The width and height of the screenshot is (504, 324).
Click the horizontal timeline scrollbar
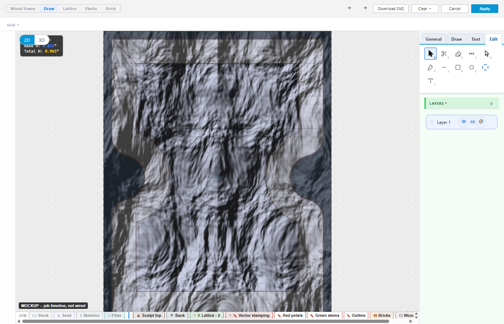[x=206, y=321]
